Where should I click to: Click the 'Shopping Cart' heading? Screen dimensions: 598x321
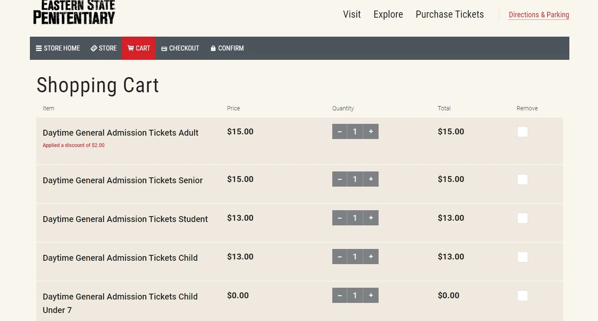(98, 85)
